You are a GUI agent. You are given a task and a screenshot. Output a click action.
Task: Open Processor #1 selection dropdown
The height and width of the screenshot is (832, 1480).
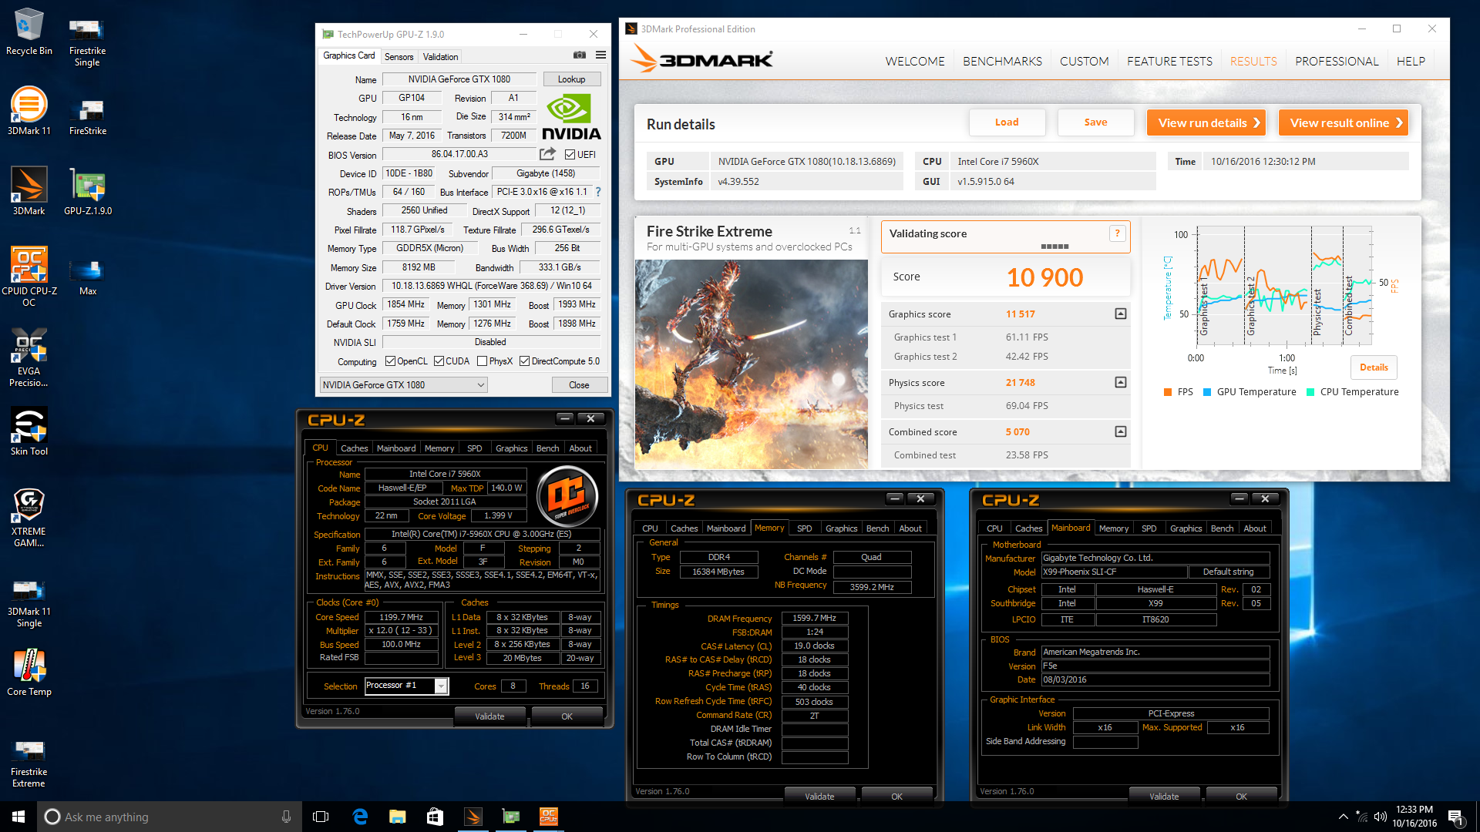[406, 686]
